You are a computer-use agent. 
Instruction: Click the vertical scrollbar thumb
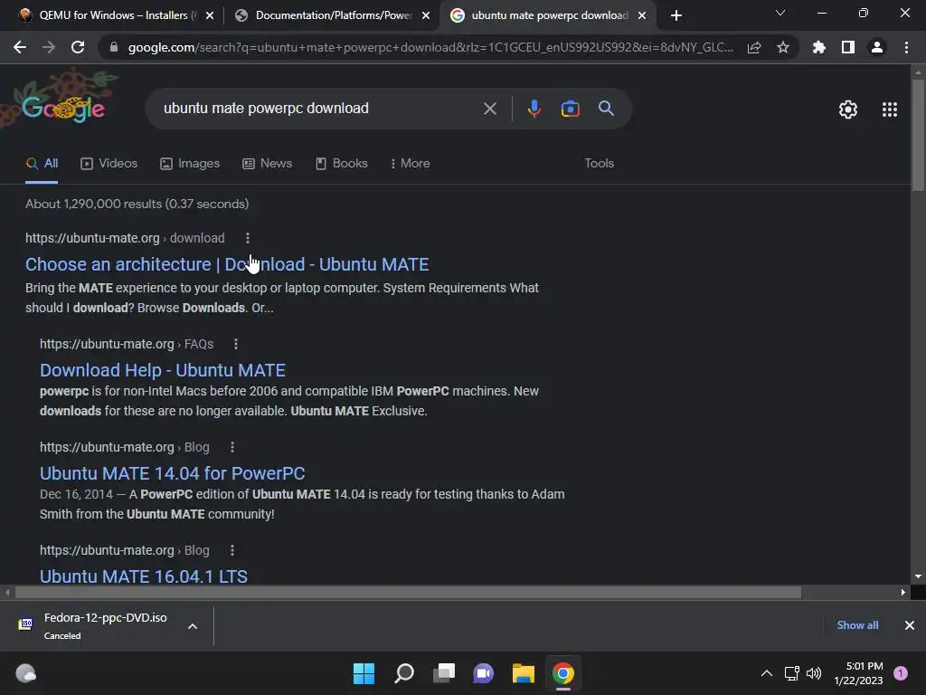click(918, 135)
